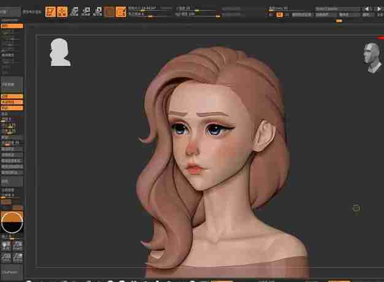Toggle the first orange button in the left panel stack
384x282 pixels.
pos(12,96)
